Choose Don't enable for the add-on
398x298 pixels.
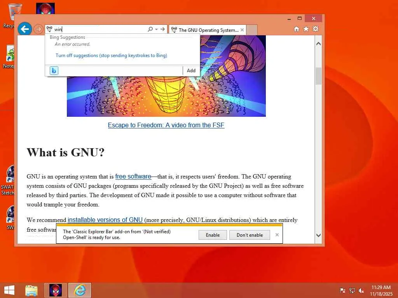tap(250, 235)
